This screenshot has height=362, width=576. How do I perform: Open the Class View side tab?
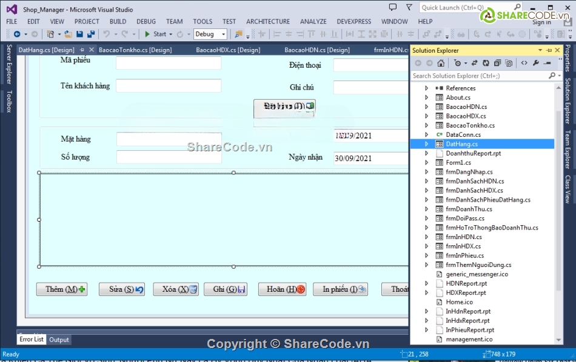pos(568,189)
